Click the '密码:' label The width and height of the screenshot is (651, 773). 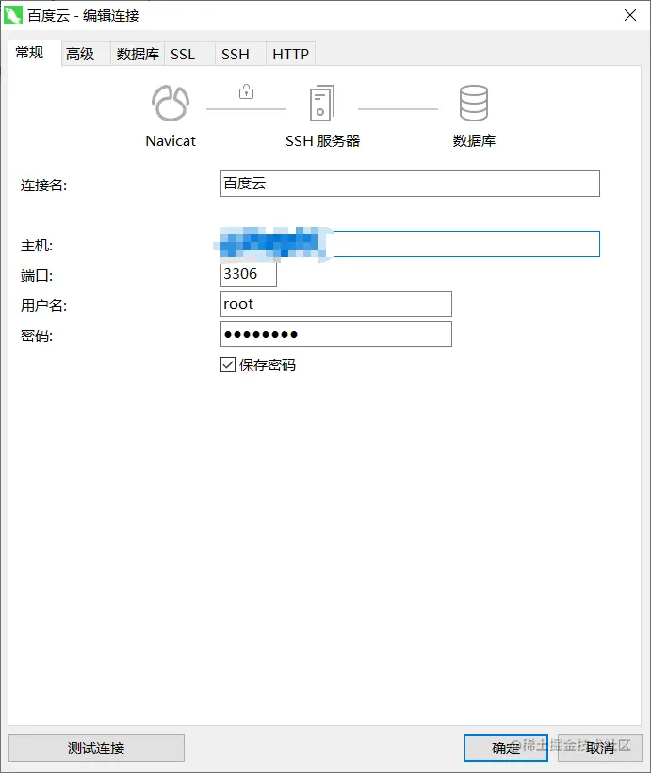point(37,336)
